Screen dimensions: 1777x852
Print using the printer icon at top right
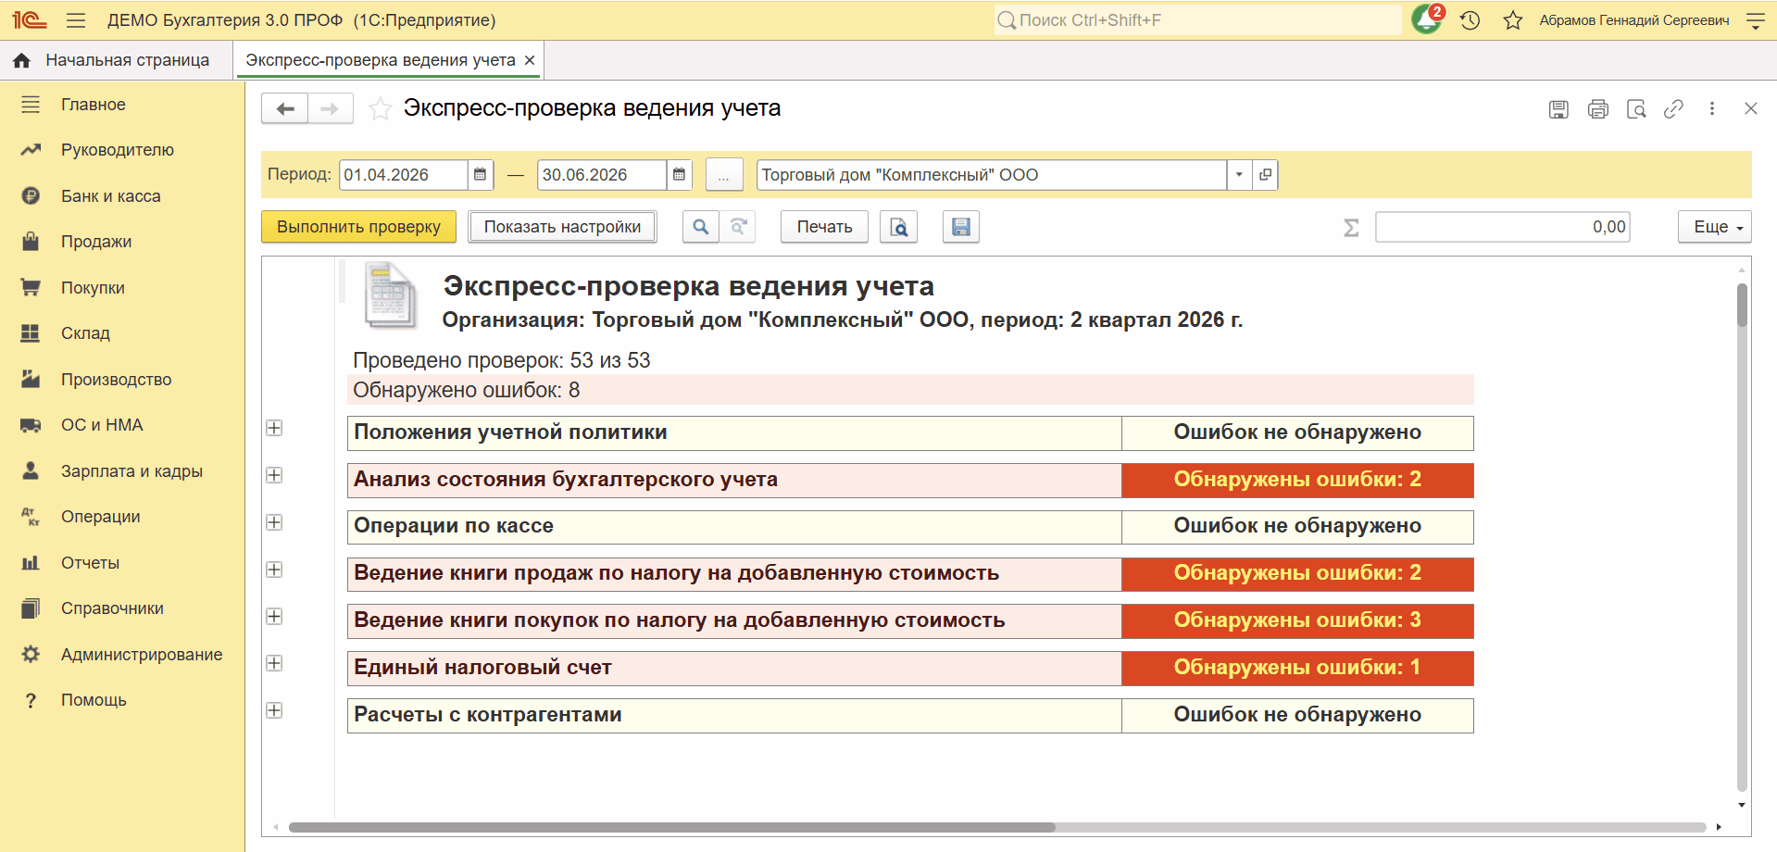click(x=1598, y=109)
